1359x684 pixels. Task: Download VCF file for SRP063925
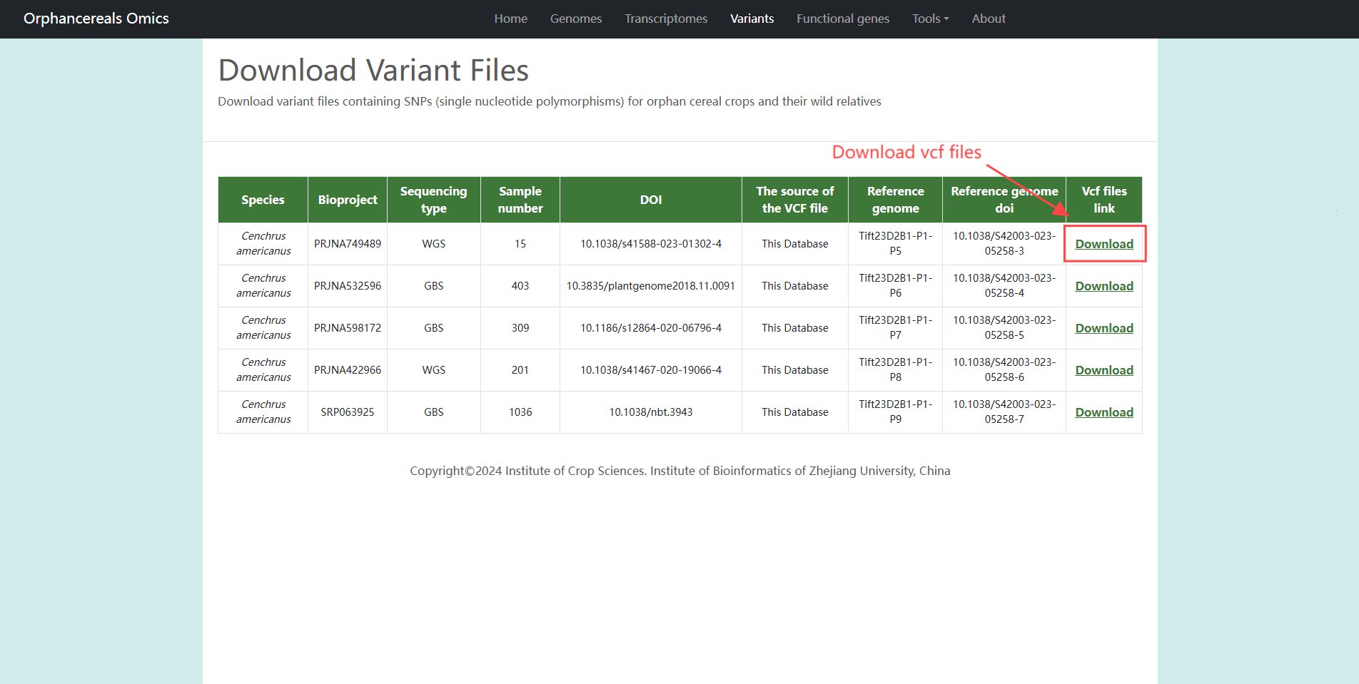tap(1103, 412)
